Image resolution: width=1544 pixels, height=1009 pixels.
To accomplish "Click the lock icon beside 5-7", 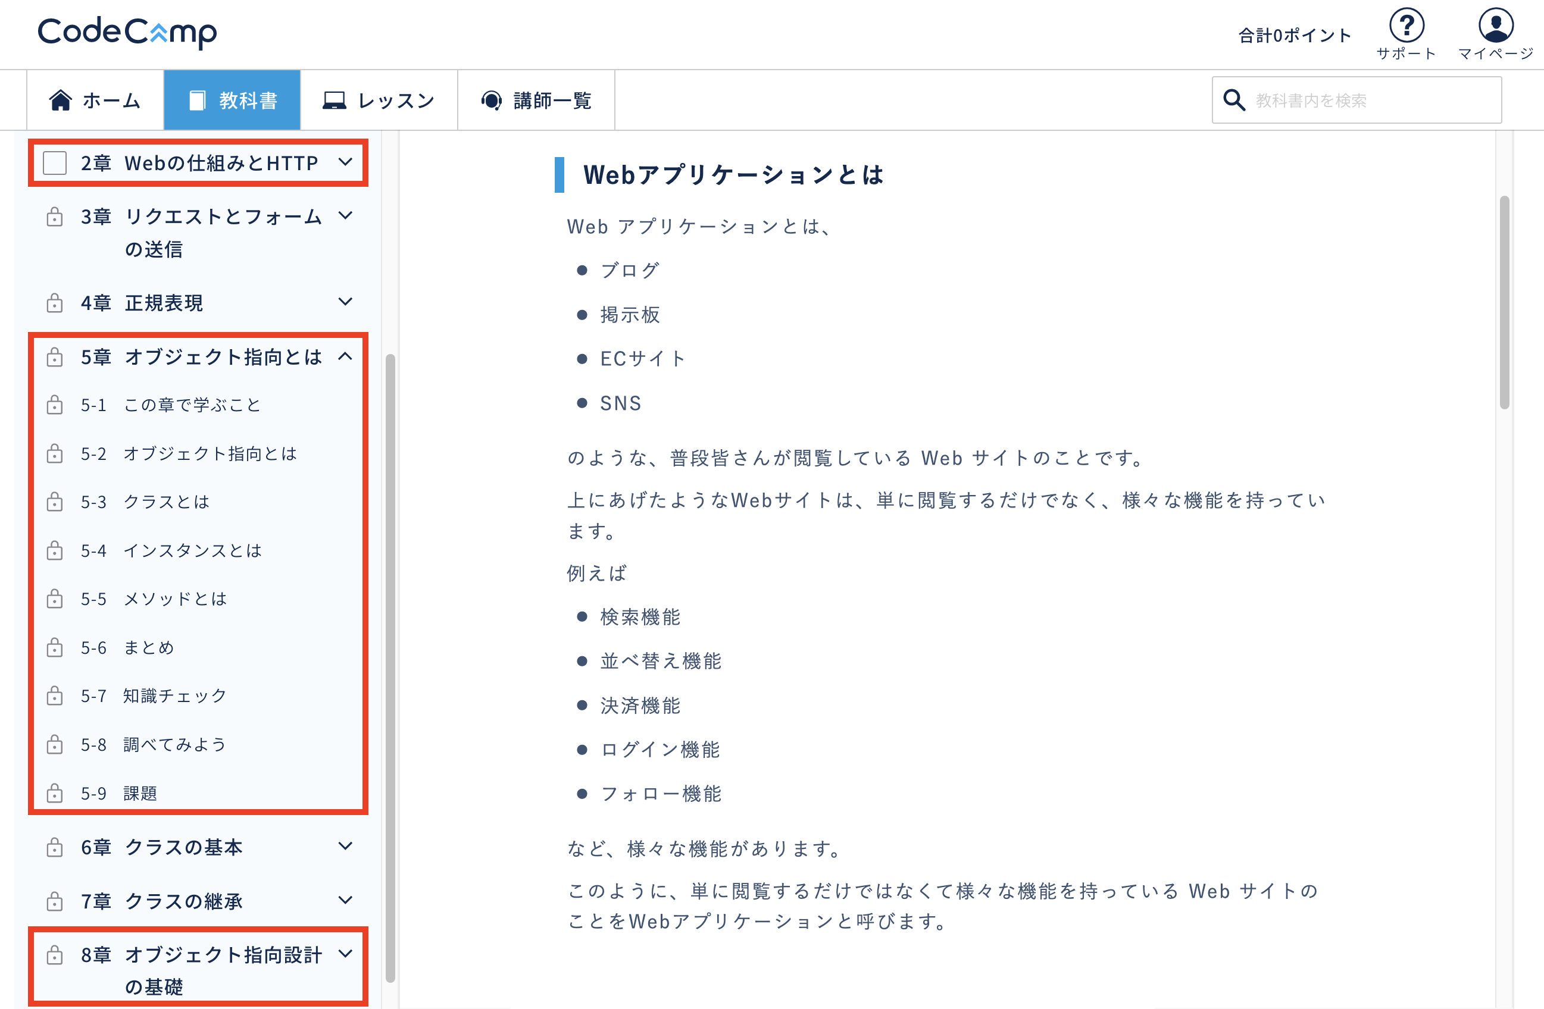I will click(55, 696).
